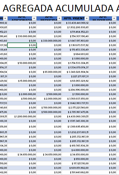Select cell $ 1.597.345.300,38
This screenshot has width=119, height=175.
(76, 121)
